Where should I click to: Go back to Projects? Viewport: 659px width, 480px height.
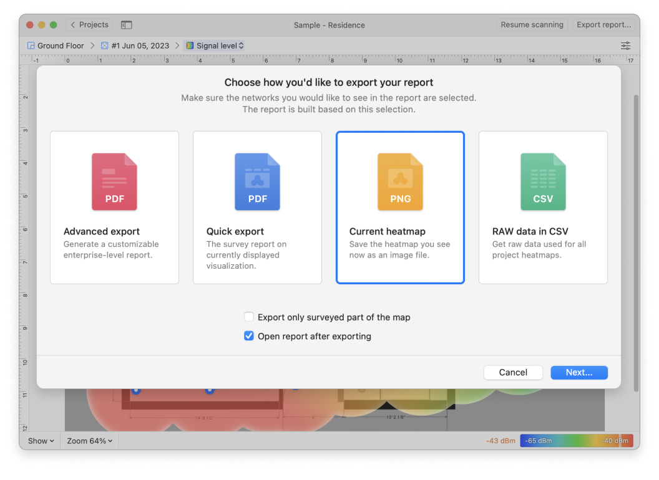(89, 25)
